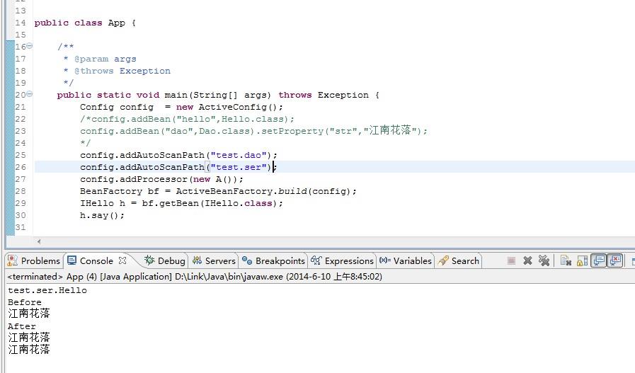This screenshot has width=635, height=373.
Task: Click IHello.class on line 29
Action: coord(239,203)
